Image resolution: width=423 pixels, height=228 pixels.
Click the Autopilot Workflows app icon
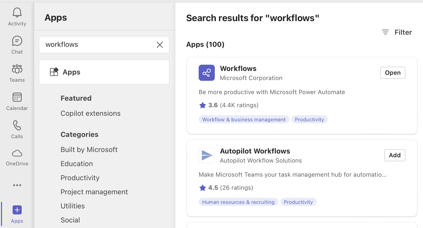[x=206, y=155]
